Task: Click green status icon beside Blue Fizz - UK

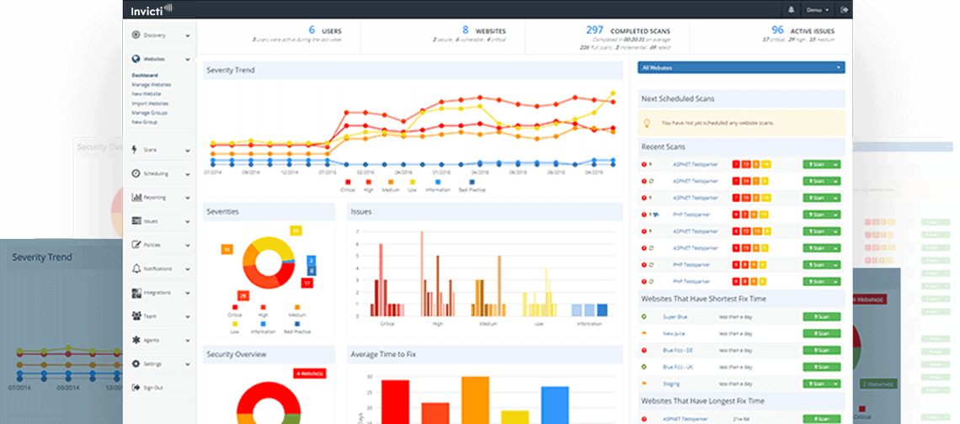Action: click(x=644, y=367)
